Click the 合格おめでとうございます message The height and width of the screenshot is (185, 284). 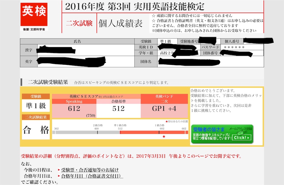coord(213,90)
